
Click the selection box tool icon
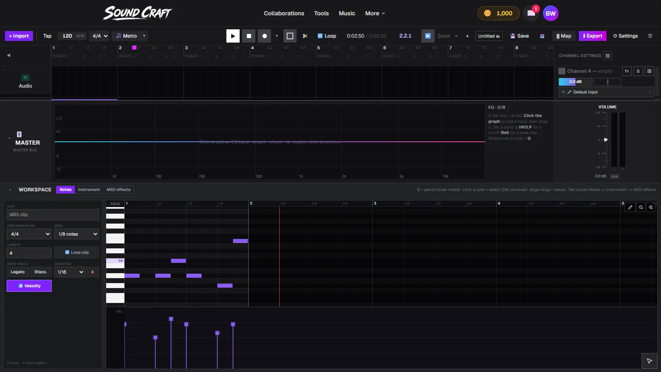290,36
